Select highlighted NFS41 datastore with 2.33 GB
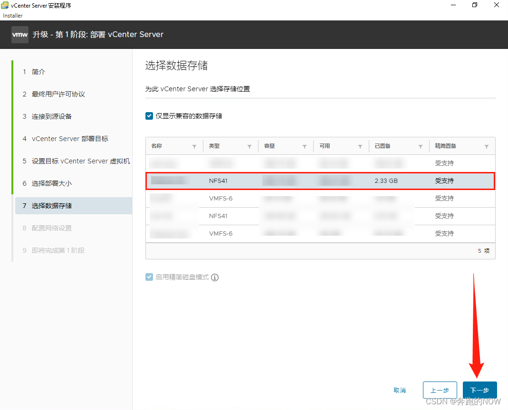Screen dimensions: 508x410 pyautogui.click(x=320, y=181)
